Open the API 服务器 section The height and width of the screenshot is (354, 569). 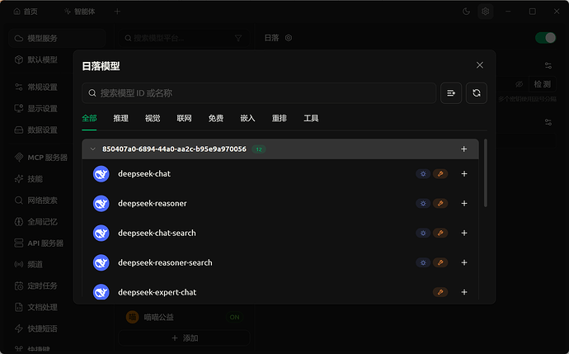[x=40, y=243]
